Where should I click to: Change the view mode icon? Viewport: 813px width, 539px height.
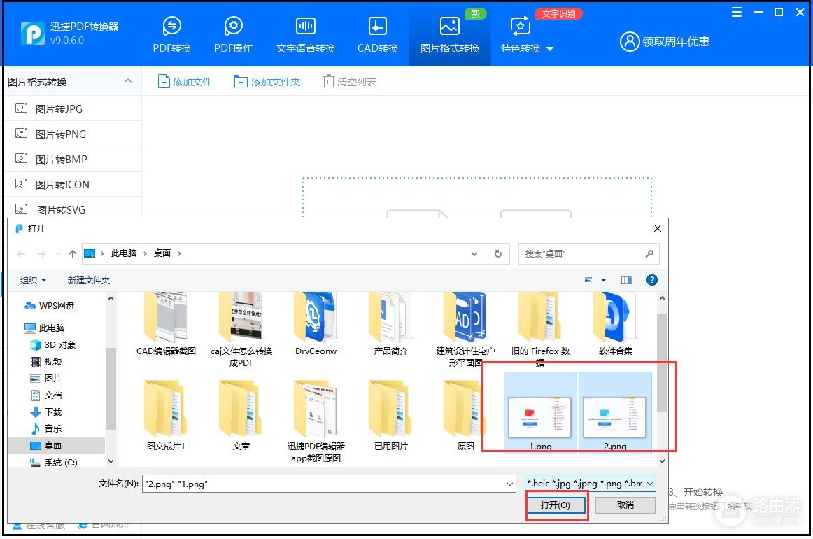tap(588, 280)
